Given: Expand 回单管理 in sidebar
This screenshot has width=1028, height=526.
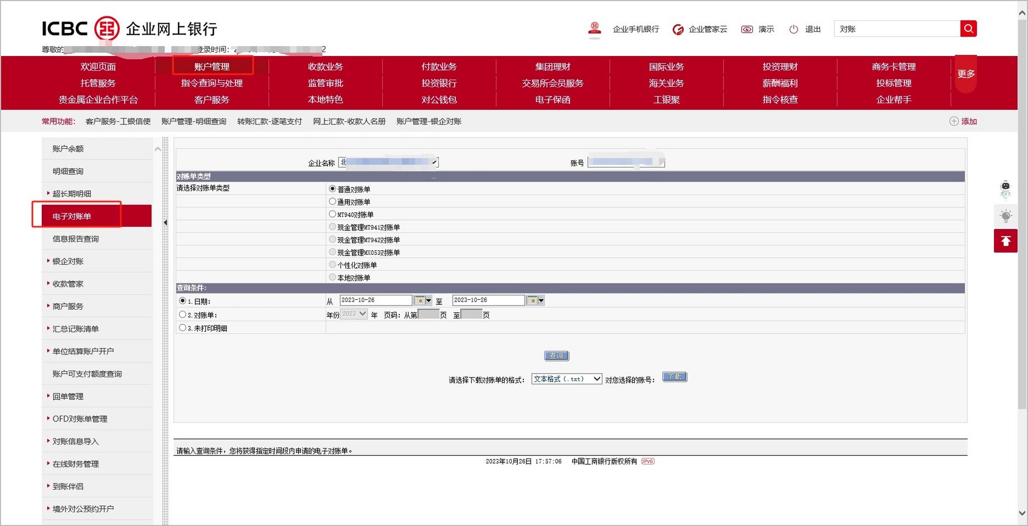Looking at the screenshot, I should (x=68, y=397).
